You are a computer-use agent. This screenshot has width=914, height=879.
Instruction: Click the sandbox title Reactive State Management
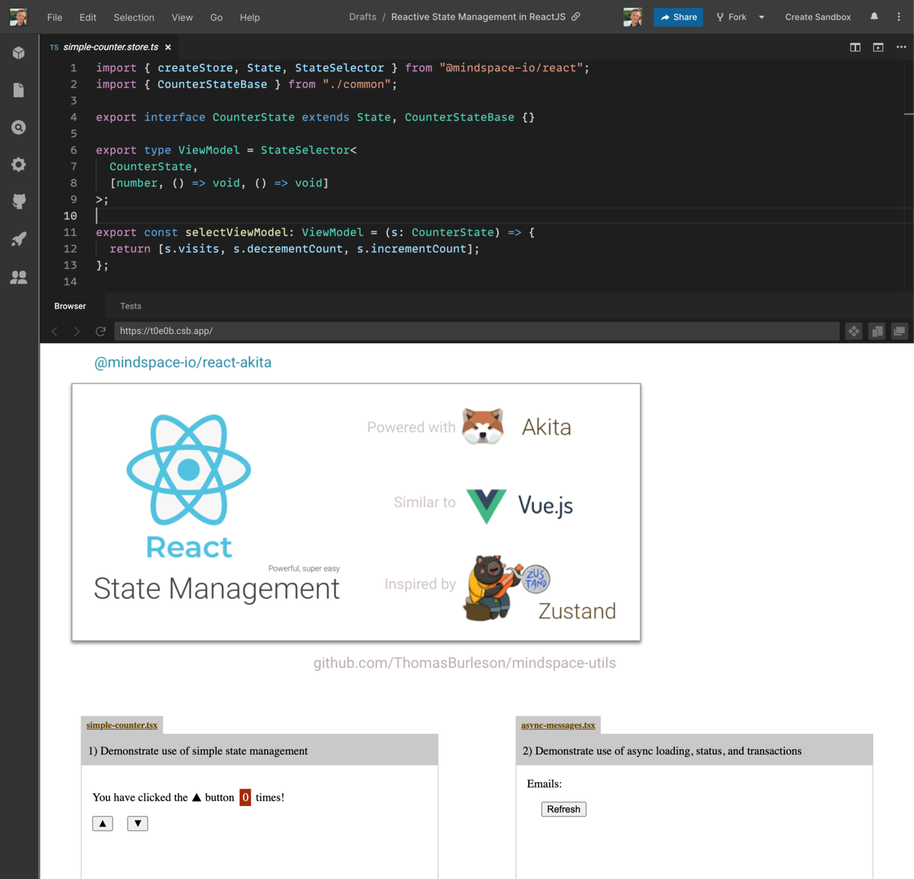[x=478, y=17]
